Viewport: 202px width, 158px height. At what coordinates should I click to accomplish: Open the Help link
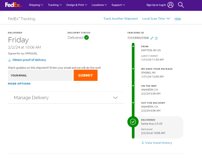178,19
